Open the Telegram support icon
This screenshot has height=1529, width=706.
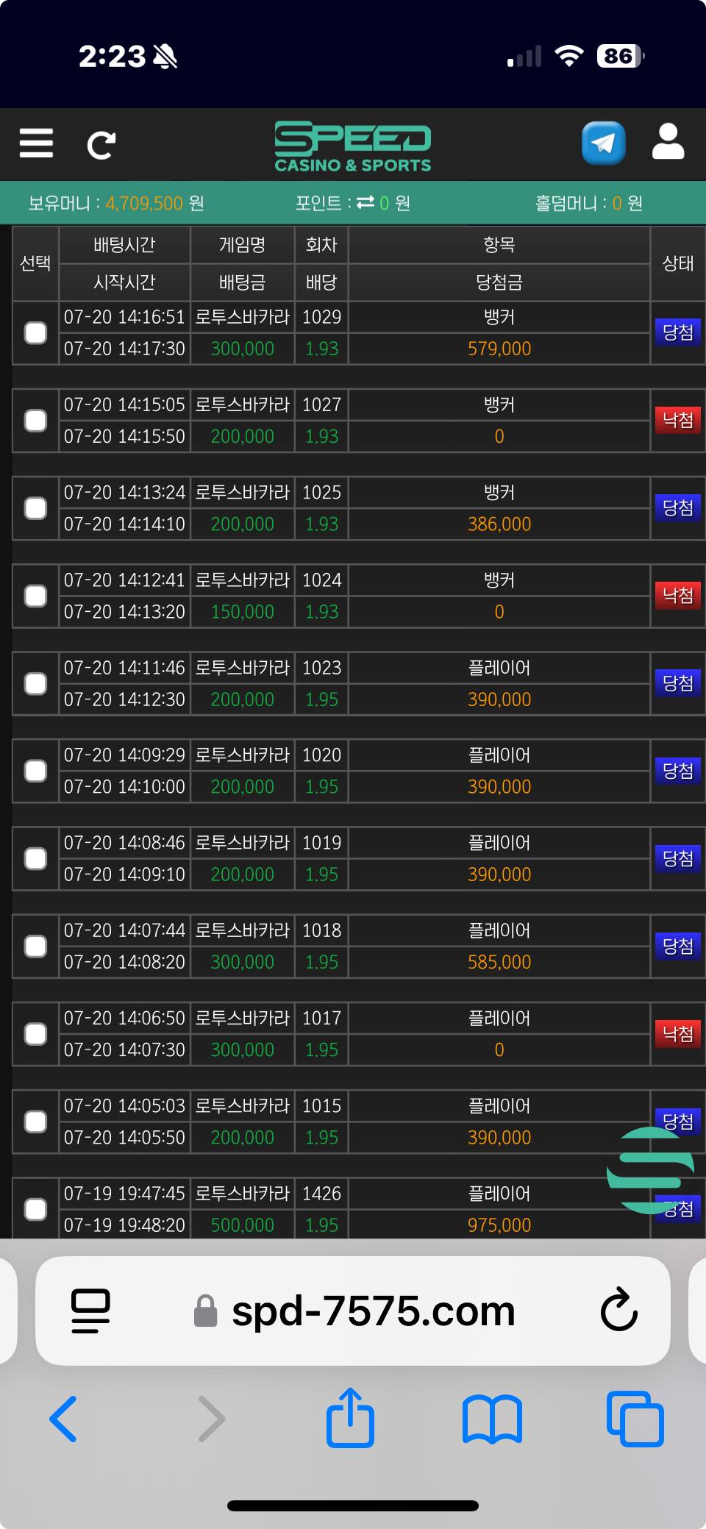(604, 143)
